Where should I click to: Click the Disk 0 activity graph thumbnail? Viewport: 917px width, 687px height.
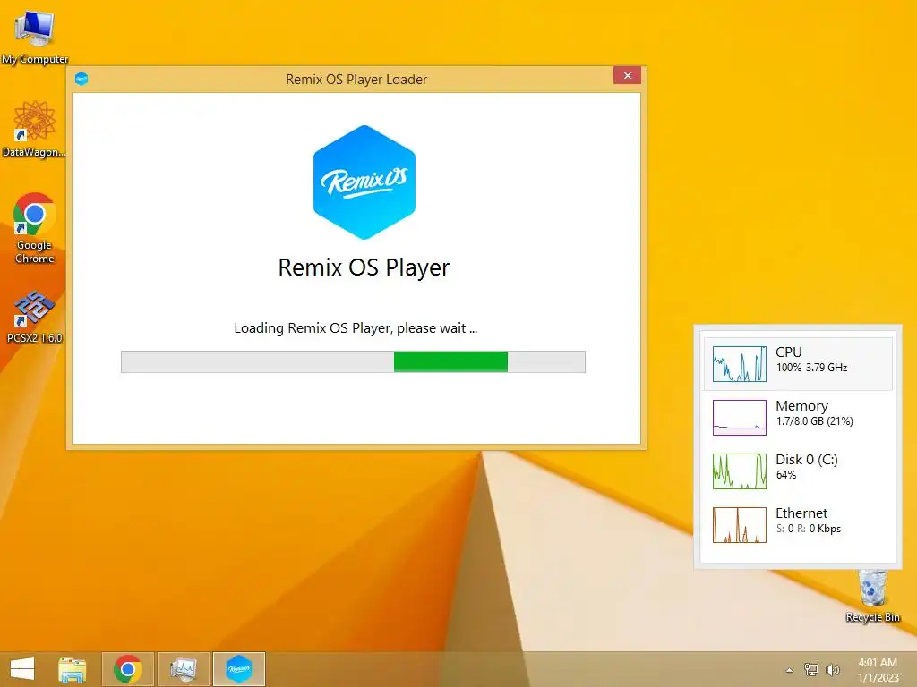[739, 471]
